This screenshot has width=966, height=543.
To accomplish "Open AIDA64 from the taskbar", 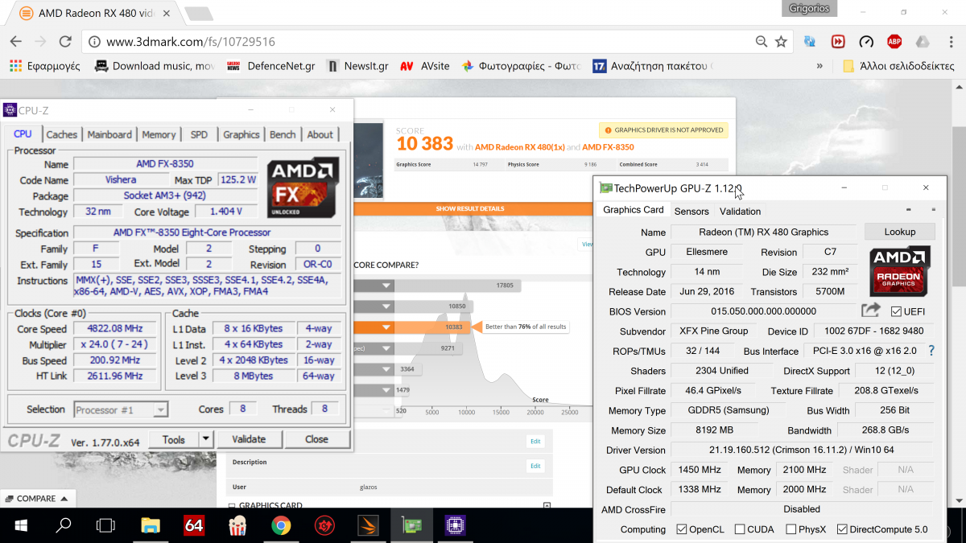I will 193,526.
